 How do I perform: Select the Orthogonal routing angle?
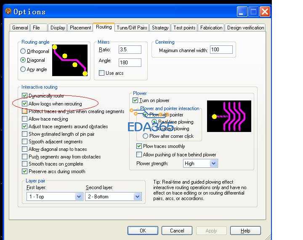coord(23,51)
